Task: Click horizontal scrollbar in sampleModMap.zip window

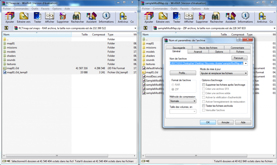Action: pos(196,156)
